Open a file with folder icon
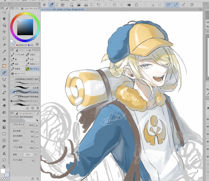 [x=79, y=5]
